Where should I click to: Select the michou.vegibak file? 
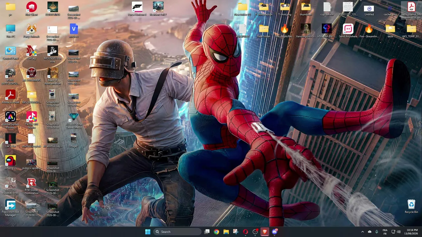point(31,141)
